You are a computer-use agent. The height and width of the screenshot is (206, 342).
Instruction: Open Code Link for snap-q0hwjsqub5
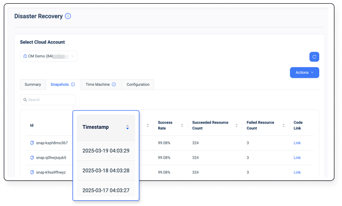coord(297,158)
